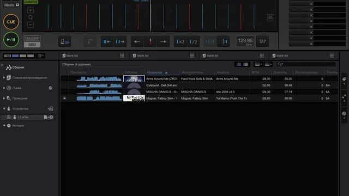Select the 'Ya Mama (Push The T' album cell
Screen dimensions: 349x196
(231, 98)
